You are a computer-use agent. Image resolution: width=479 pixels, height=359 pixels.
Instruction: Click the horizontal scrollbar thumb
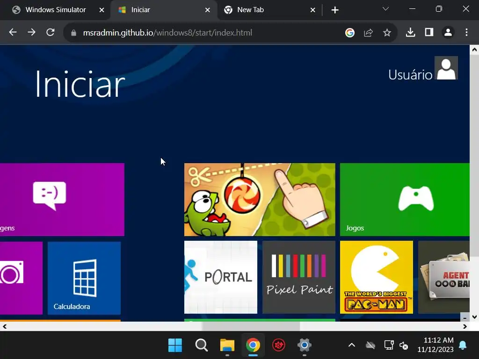(251, 326)
